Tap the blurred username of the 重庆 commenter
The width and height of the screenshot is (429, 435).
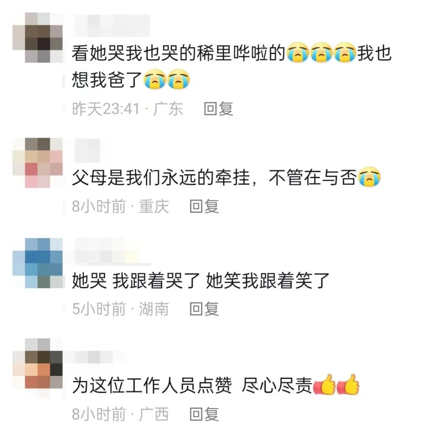pyautogui.click(x=87, y=151)
